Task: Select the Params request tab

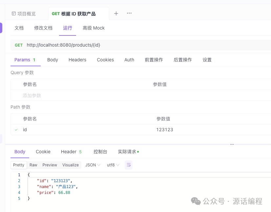Action: (25, 60)
